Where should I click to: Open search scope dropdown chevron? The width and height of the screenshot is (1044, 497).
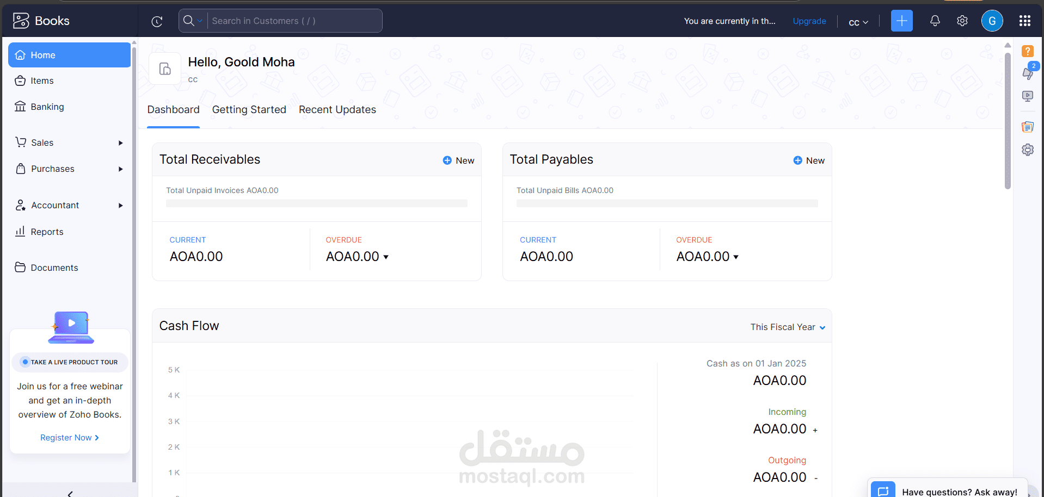pos(200,21)
